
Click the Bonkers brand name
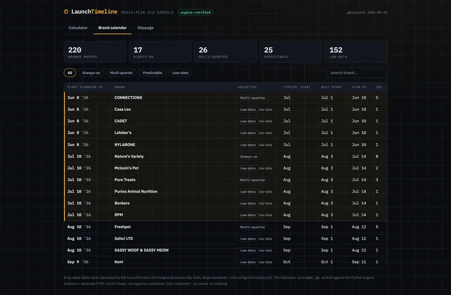[122, 203]
